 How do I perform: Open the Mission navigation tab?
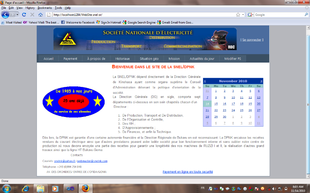tap(174, 59)
